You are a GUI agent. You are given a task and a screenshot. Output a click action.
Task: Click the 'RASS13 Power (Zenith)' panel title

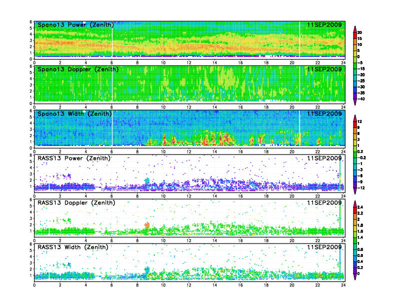[74, 158]
